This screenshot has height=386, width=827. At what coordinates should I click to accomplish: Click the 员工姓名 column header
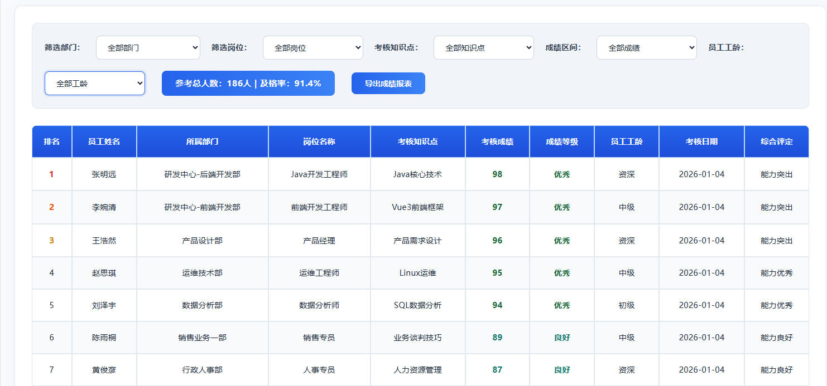click(104, 141)
